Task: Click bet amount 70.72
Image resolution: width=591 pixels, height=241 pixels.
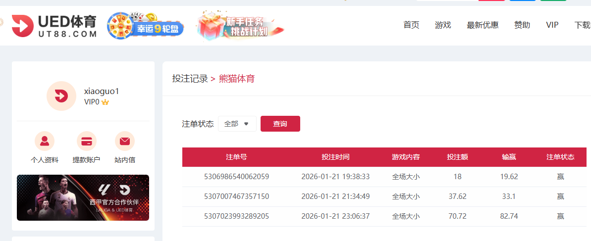Action: tap(458, 217)
